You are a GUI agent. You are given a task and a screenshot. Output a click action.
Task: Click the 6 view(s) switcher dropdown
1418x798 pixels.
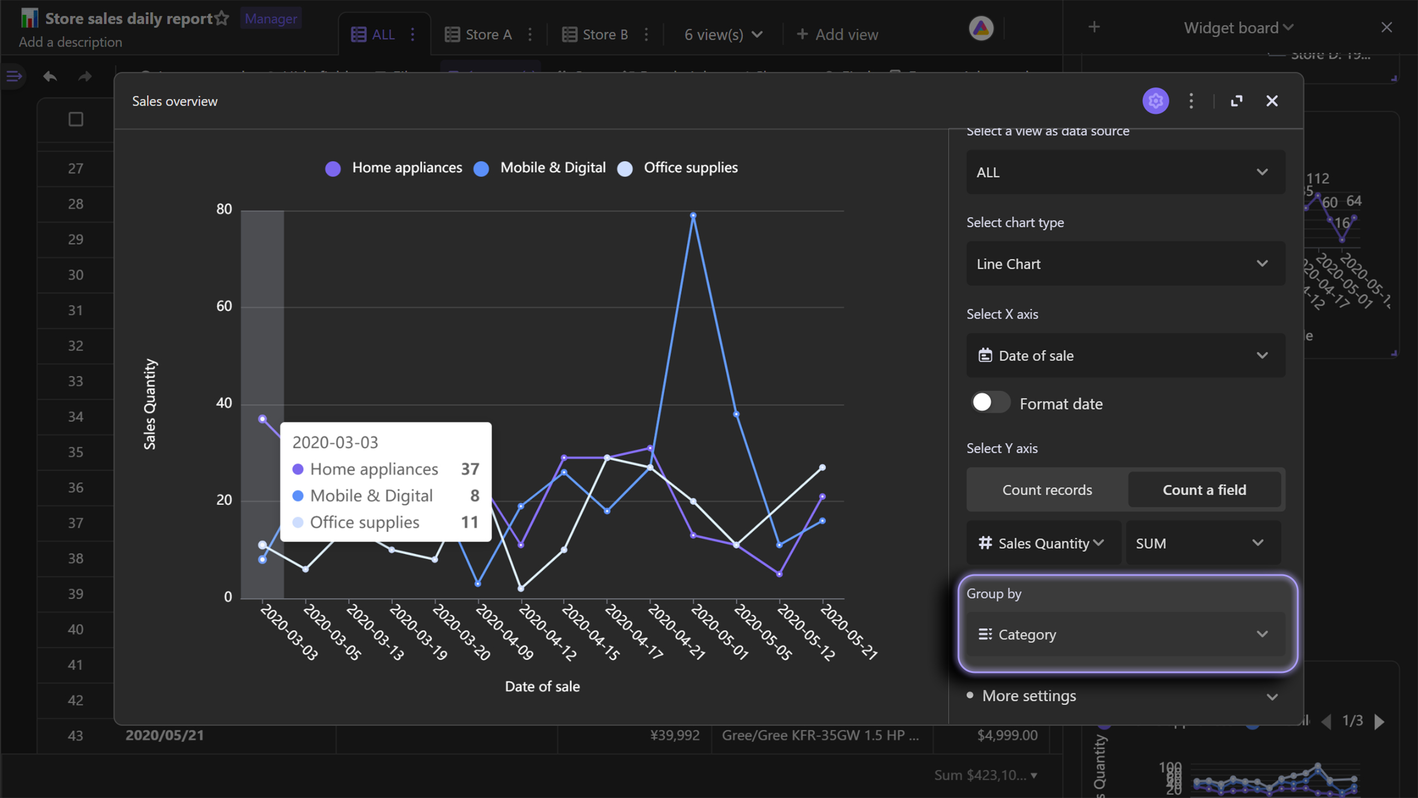[720, 34]
